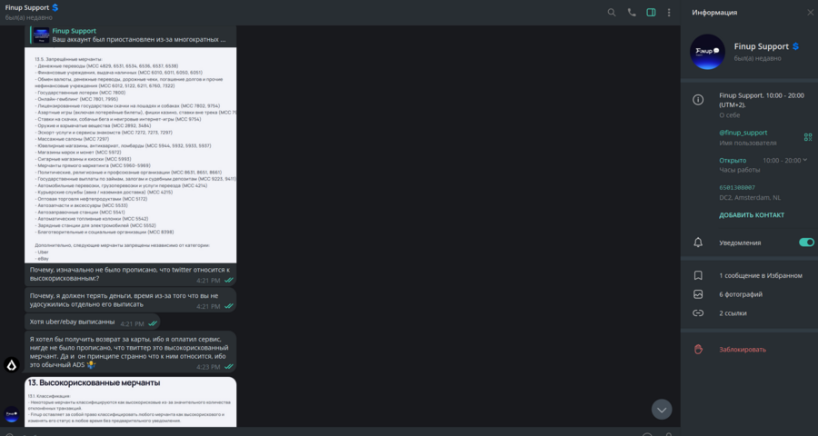Click the message about twitter высокорискованным

(130, 273)
